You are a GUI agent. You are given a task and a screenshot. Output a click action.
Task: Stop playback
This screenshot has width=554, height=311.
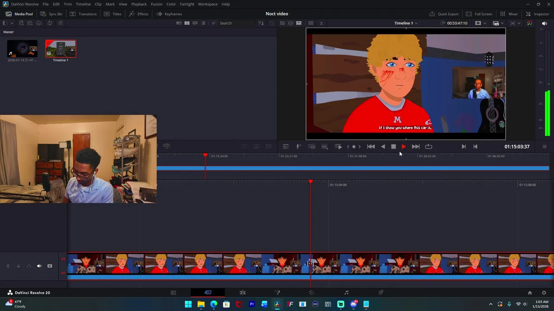click(x=393, y=146)
